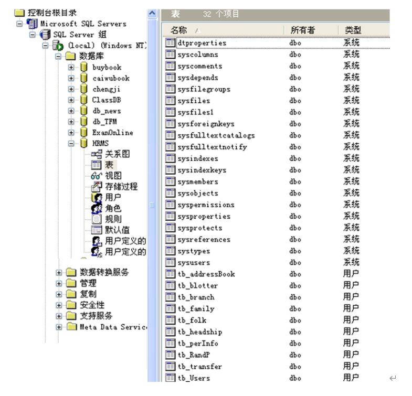The width and height of the screenshot is (412, 396).
Task: Click the 存储过程 icon
Action: tap(97, 186)
